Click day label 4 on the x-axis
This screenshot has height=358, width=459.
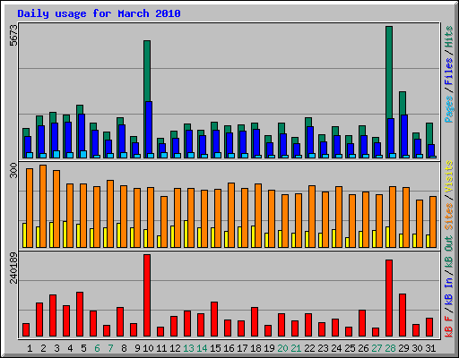coord(70,348)
